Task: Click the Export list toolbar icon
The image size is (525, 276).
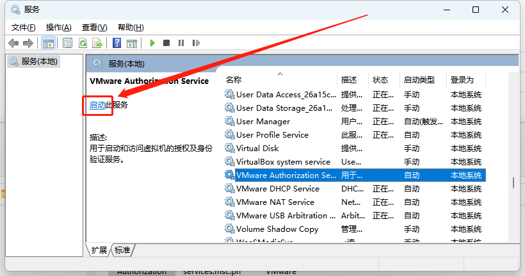Action: coord(97,43)
